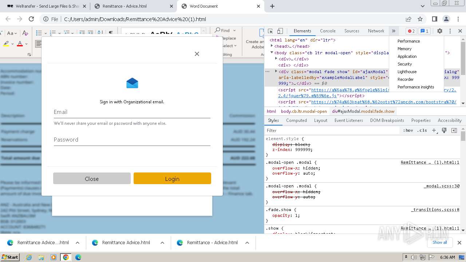Click the Email field in the sign-in modal
The image size is (466, 262).
pos(132,112)
